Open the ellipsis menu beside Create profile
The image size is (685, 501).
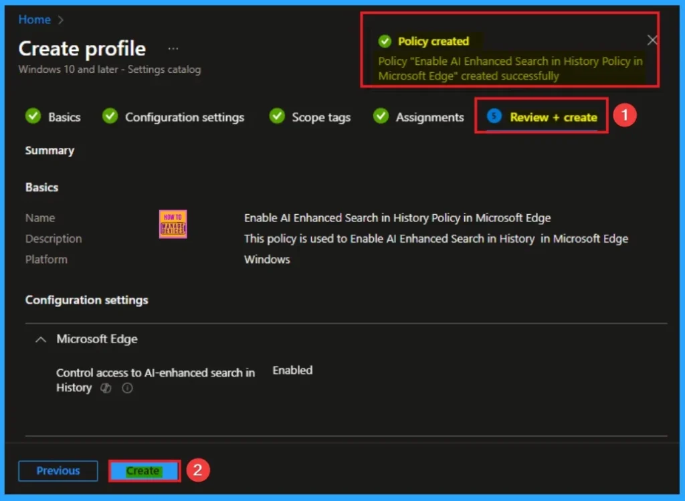(x=173, y=48)
